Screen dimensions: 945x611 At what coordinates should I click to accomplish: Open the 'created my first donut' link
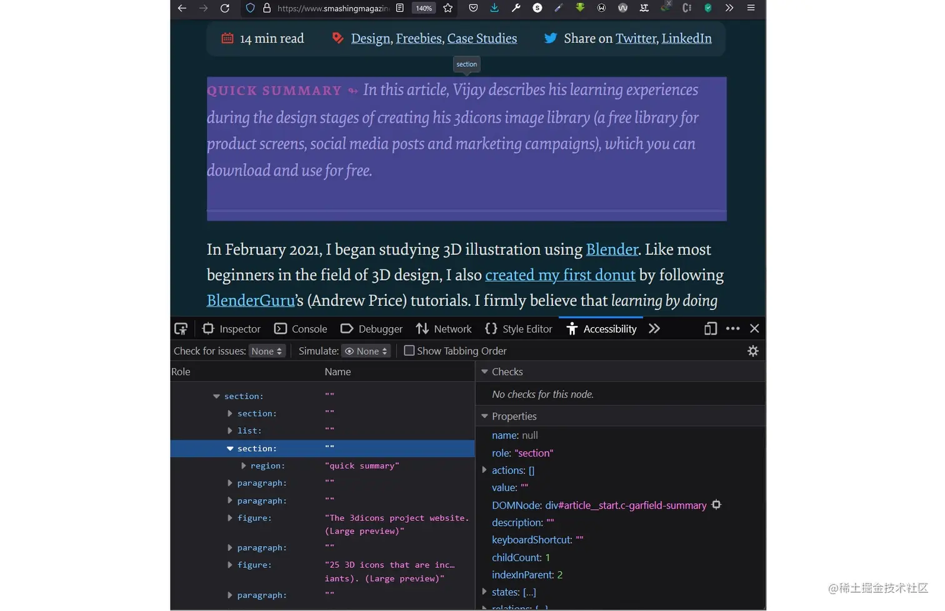[560, 275]
